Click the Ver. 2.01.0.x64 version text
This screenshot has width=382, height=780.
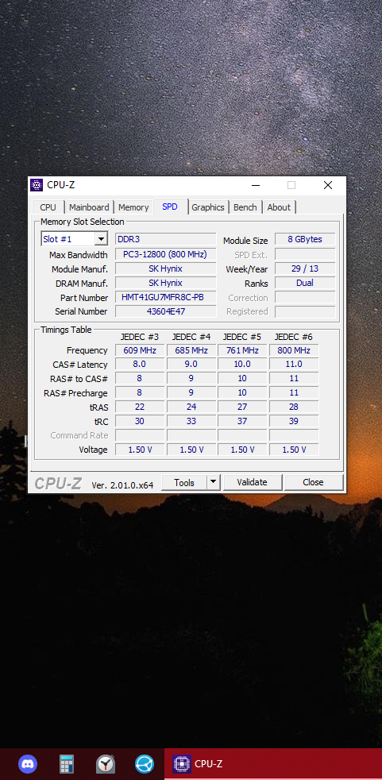122,485
